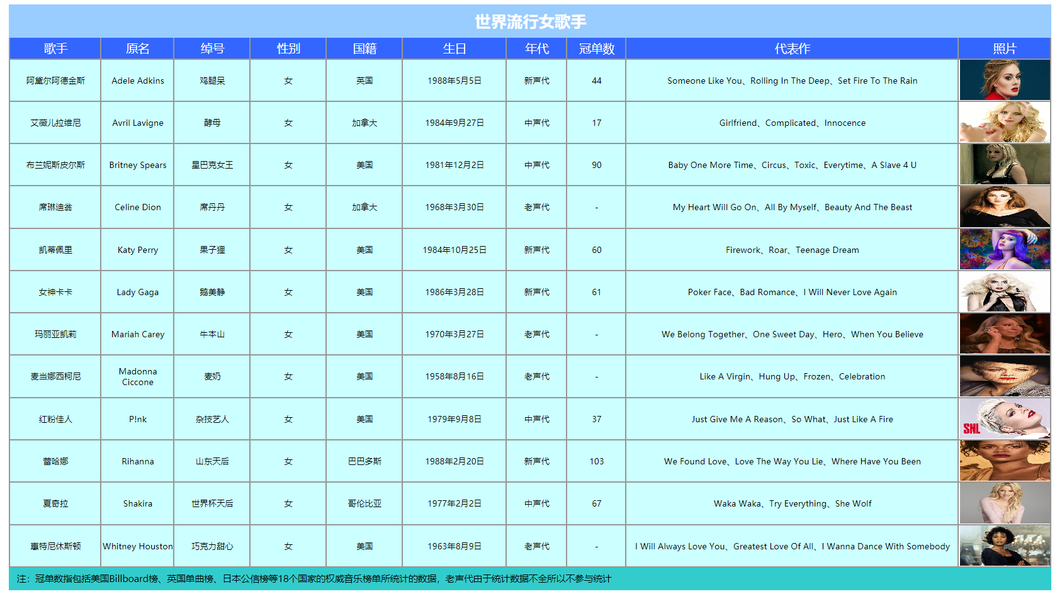1062x594 pixels.
Task: Click the 世界流行女歌手 table title
Action: 530,21
